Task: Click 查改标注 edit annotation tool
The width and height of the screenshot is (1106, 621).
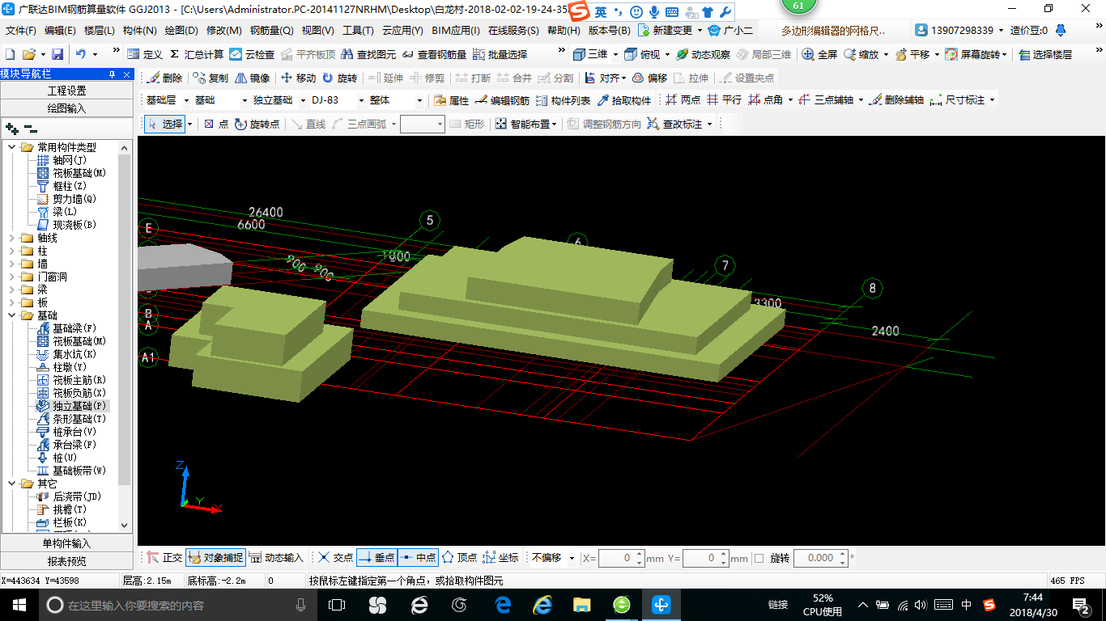Action: click(x=674, y=124)
